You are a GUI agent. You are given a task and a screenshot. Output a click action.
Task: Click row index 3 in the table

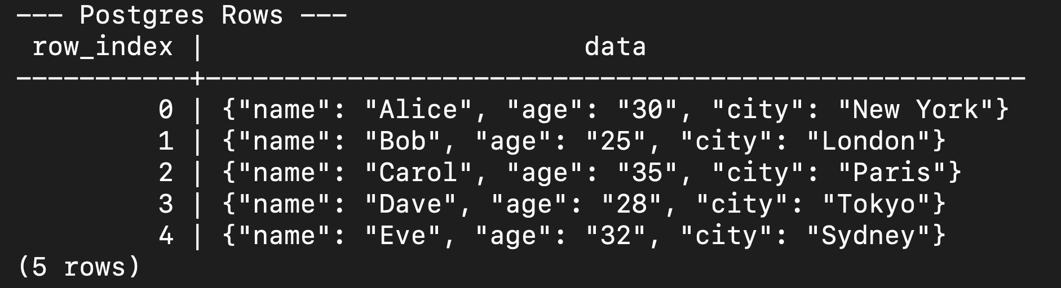(x=166, y=204)
